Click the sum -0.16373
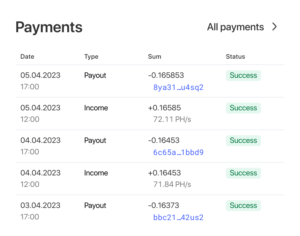Image resolution: width=300 pixels, height=236 pixels. point(164,205)
